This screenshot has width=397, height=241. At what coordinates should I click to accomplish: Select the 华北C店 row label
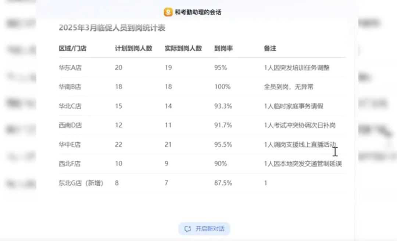(x=70, y=106)
